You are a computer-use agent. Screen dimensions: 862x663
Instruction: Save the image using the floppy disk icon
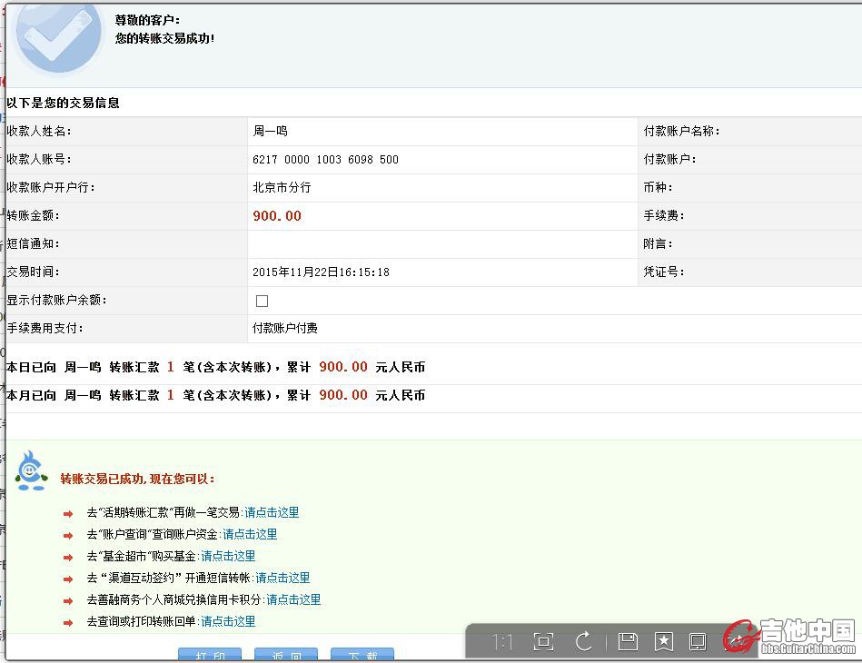(627, 643)
